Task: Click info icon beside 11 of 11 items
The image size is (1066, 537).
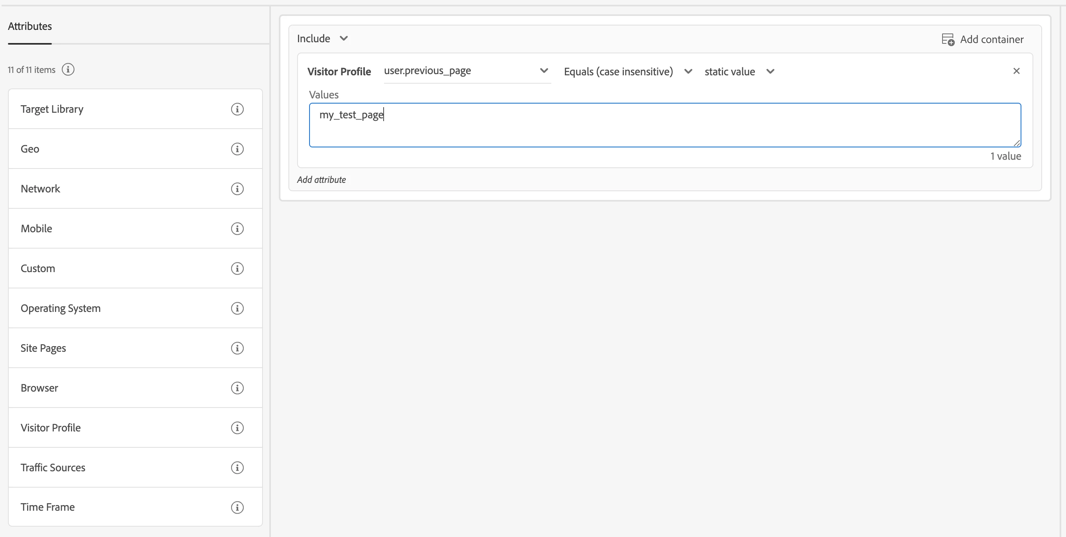Action: (68, 69)
